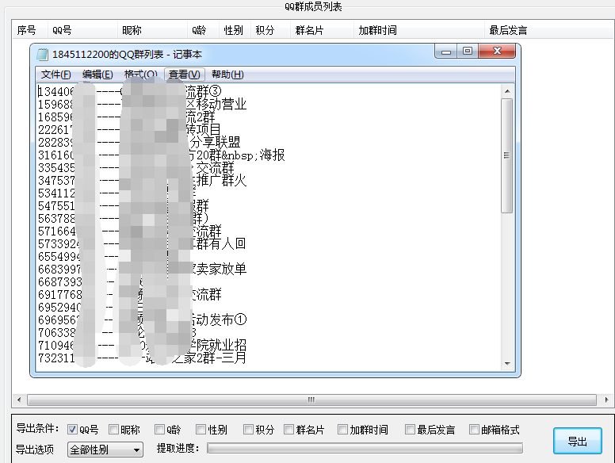Image resolution: width=615 pixels, height=463 pixels.
Task: Open the 全部性别 dropdown
Action: point(104,450)
